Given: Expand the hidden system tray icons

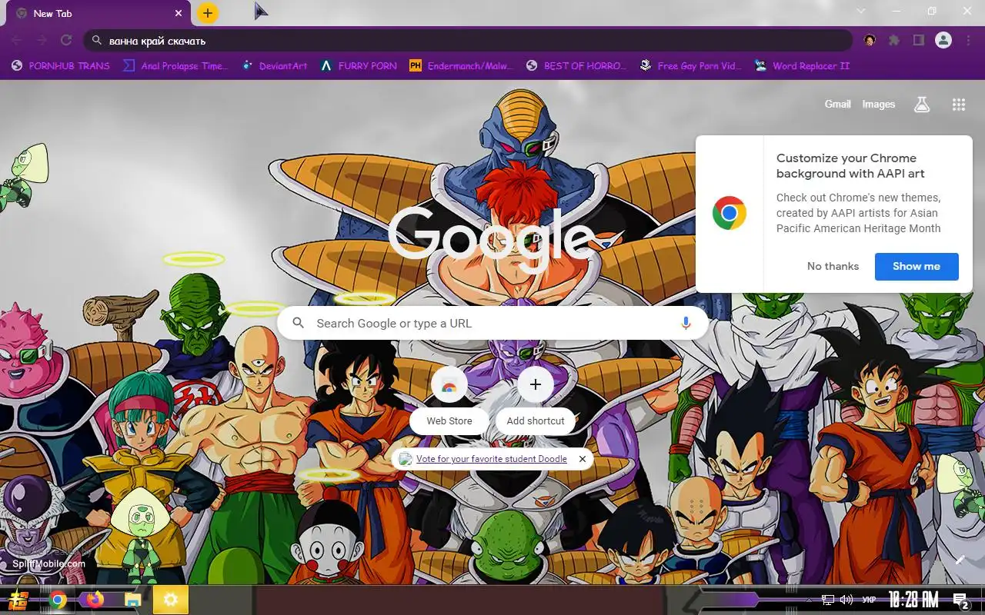Looking at the screenshot, I should [808, 600].
